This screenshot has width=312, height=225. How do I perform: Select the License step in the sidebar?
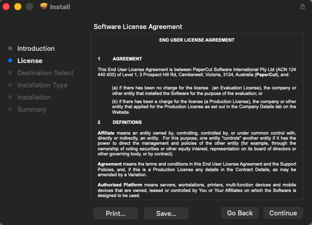coord(30,61)
